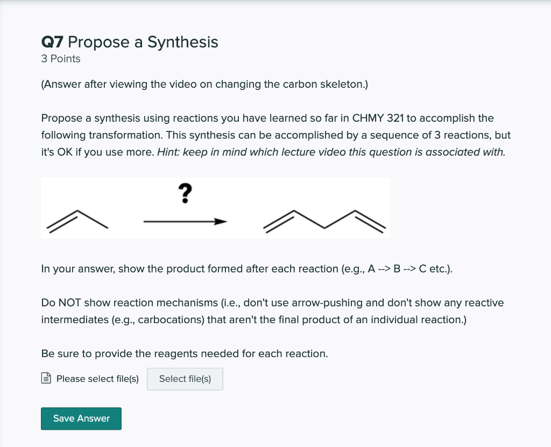Click the Propose a Synthesis heading
This screenshot has height=447, width=551.
coord(143,42)
